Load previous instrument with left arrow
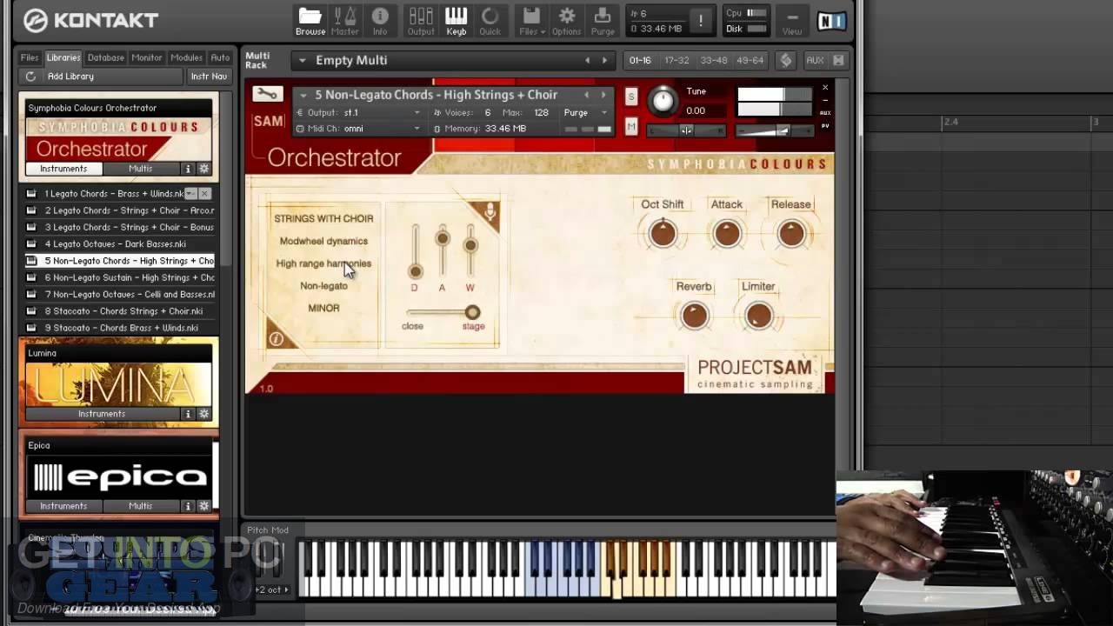The image size is (1113, 626). point(586,95)
